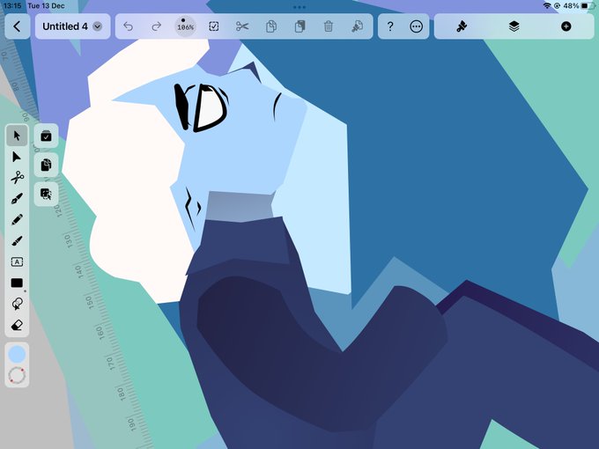Paste using the clipboard icon in the top toolbar
Image resolution: width=599 pixels, height=449 pixels.
[x=299, y=26]
